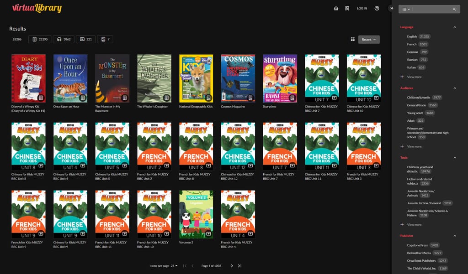Open the Recent sort dropdown

tap(369, 40)
